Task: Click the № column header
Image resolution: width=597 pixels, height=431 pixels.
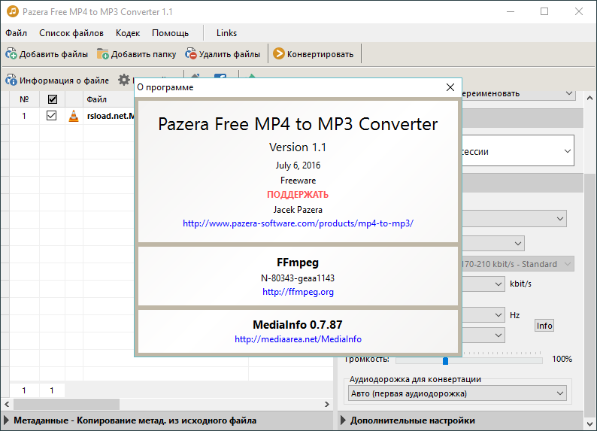Action: [24, 99]
